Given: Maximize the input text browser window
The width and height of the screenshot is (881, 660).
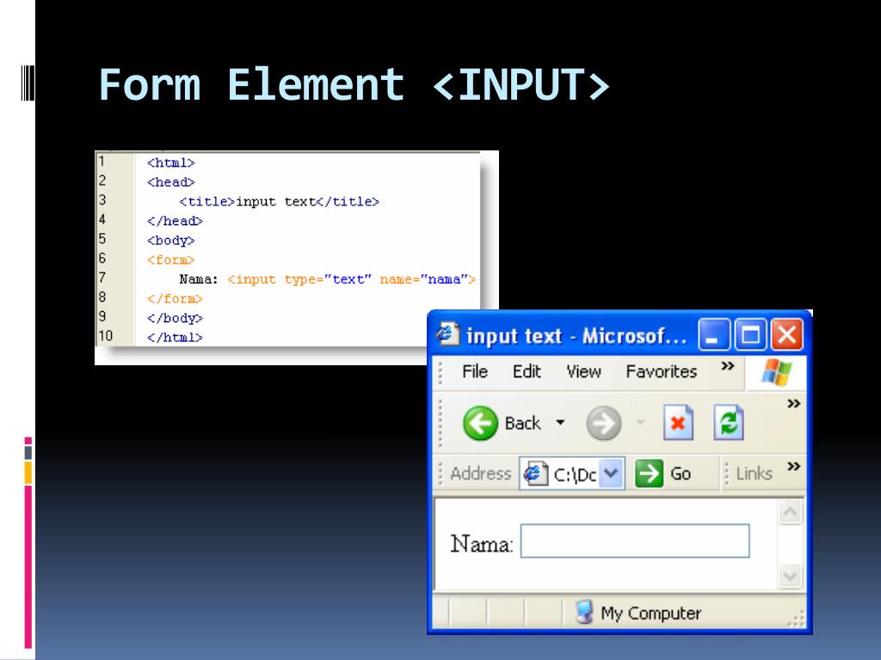Looking at the screenshot, I should (x=750, y=335).
